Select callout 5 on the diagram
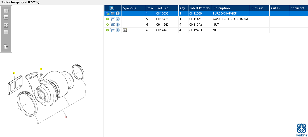Screen dimensions: 308x137 coord(13,73)
